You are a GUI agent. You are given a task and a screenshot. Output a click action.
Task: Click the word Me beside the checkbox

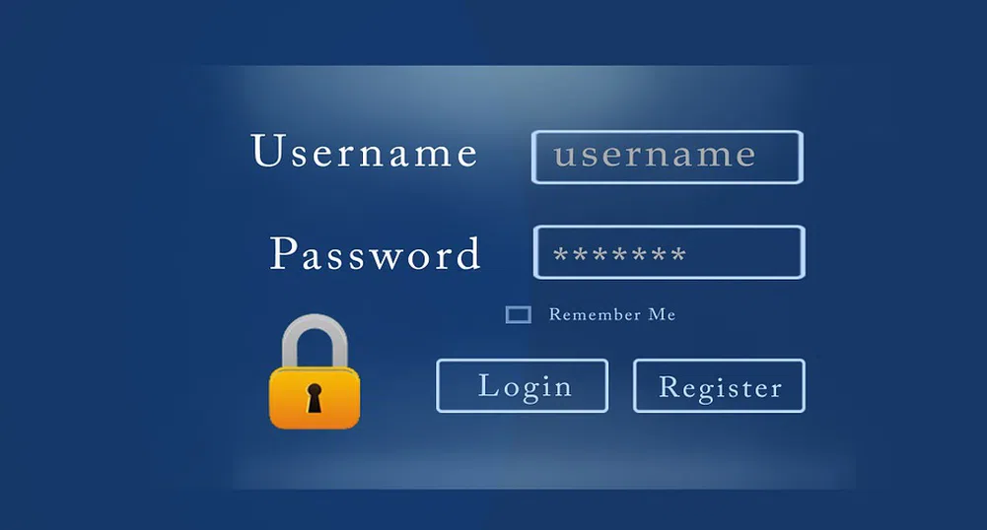(x=663, y=314)
